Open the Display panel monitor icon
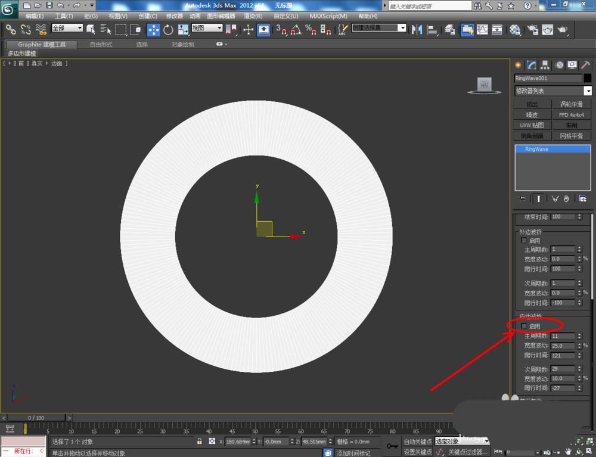Image resolution: width=596 pixels, height=457 pixels. point(572,65)
